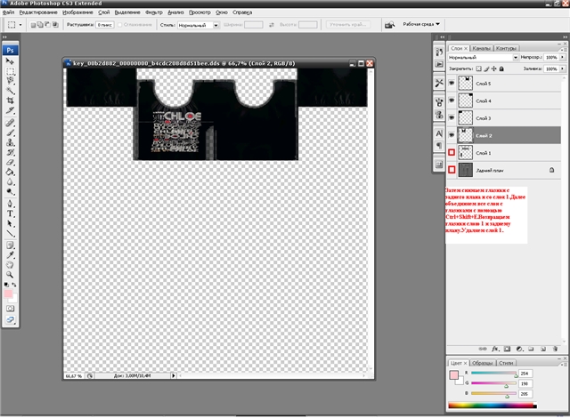Show layer Слой 1 via visibility box
Viewport: 570px width, 418px height.
pyautogui.click(x=452, y=152)
